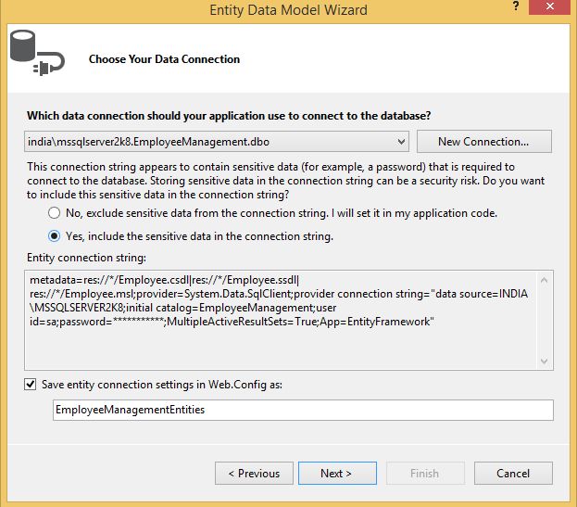Select the 'No, exclude sensitive data' radio button

tap(54, 213)
